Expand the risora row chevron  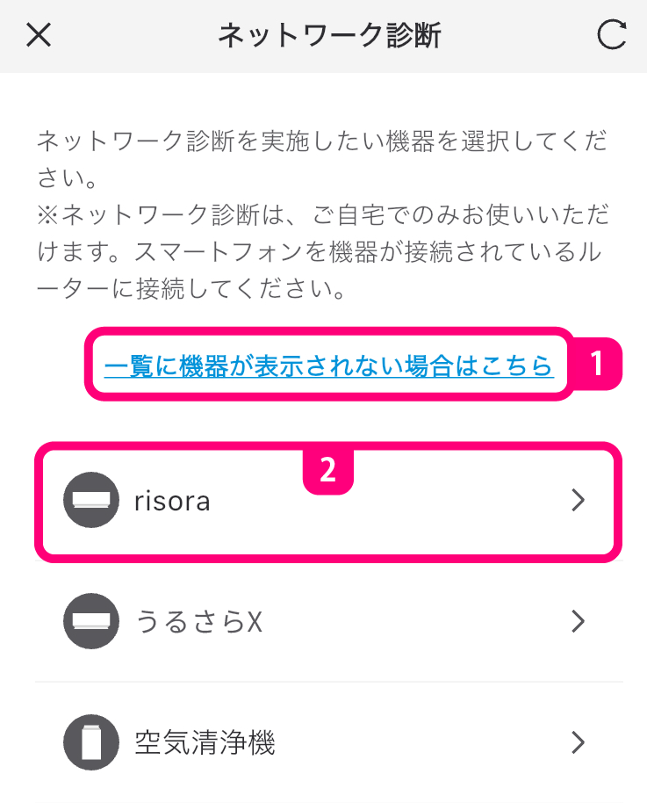click(x=577, y=501)
